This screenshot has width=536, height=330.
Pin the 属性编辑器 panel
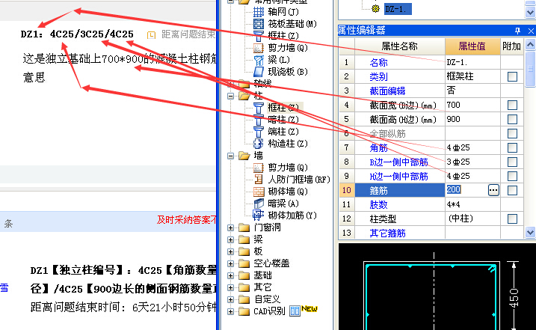[517, 31]
